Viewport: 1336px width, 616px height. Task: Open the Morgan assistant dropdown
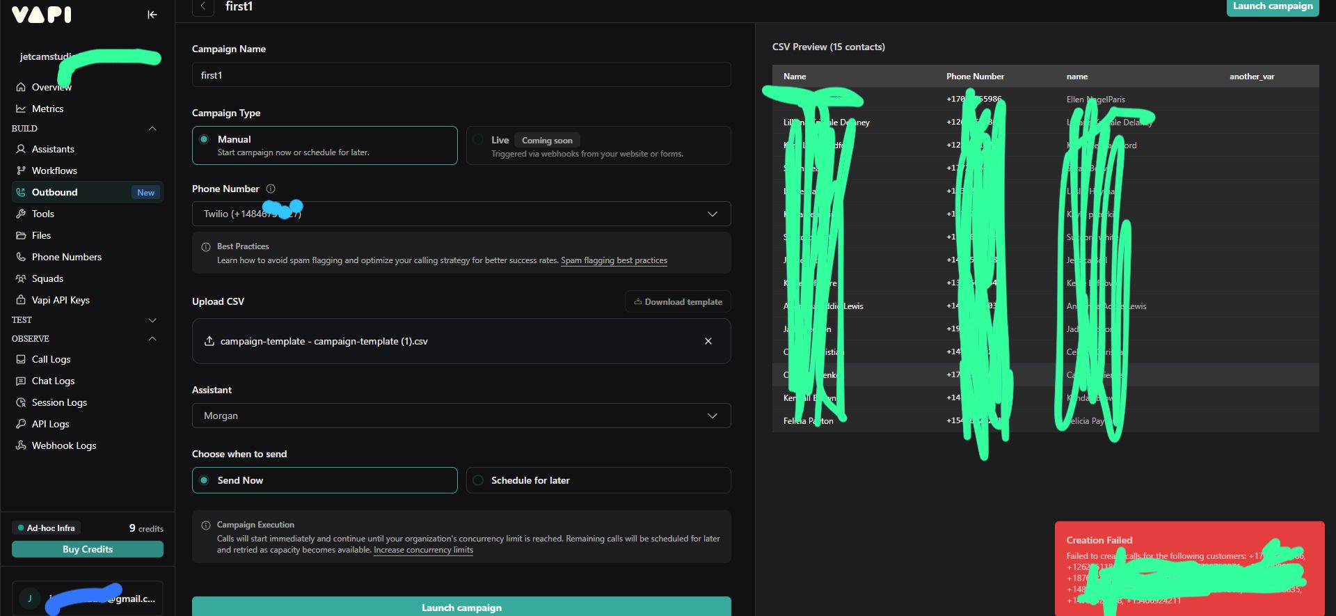pos(461,416)
